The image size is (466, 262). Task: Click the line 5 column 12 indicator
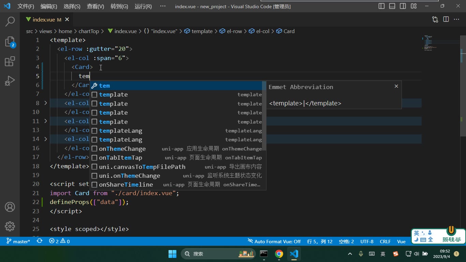[320, 241]
